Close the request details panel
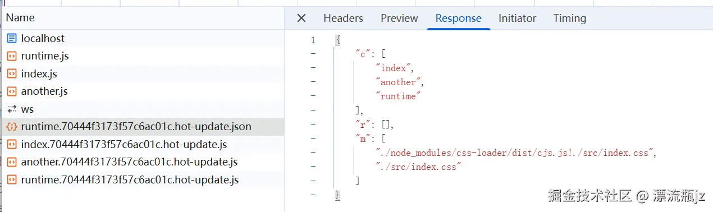This screenshot has height=212, width=713. (x=301, y=18)
